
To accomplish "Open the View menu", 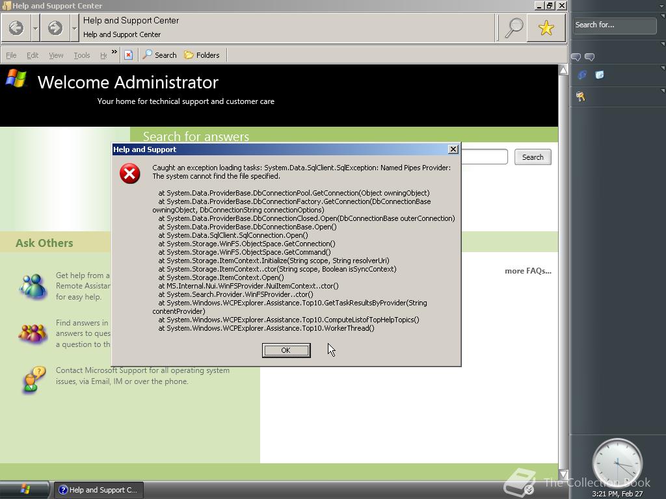I will [x=56, y=55].
